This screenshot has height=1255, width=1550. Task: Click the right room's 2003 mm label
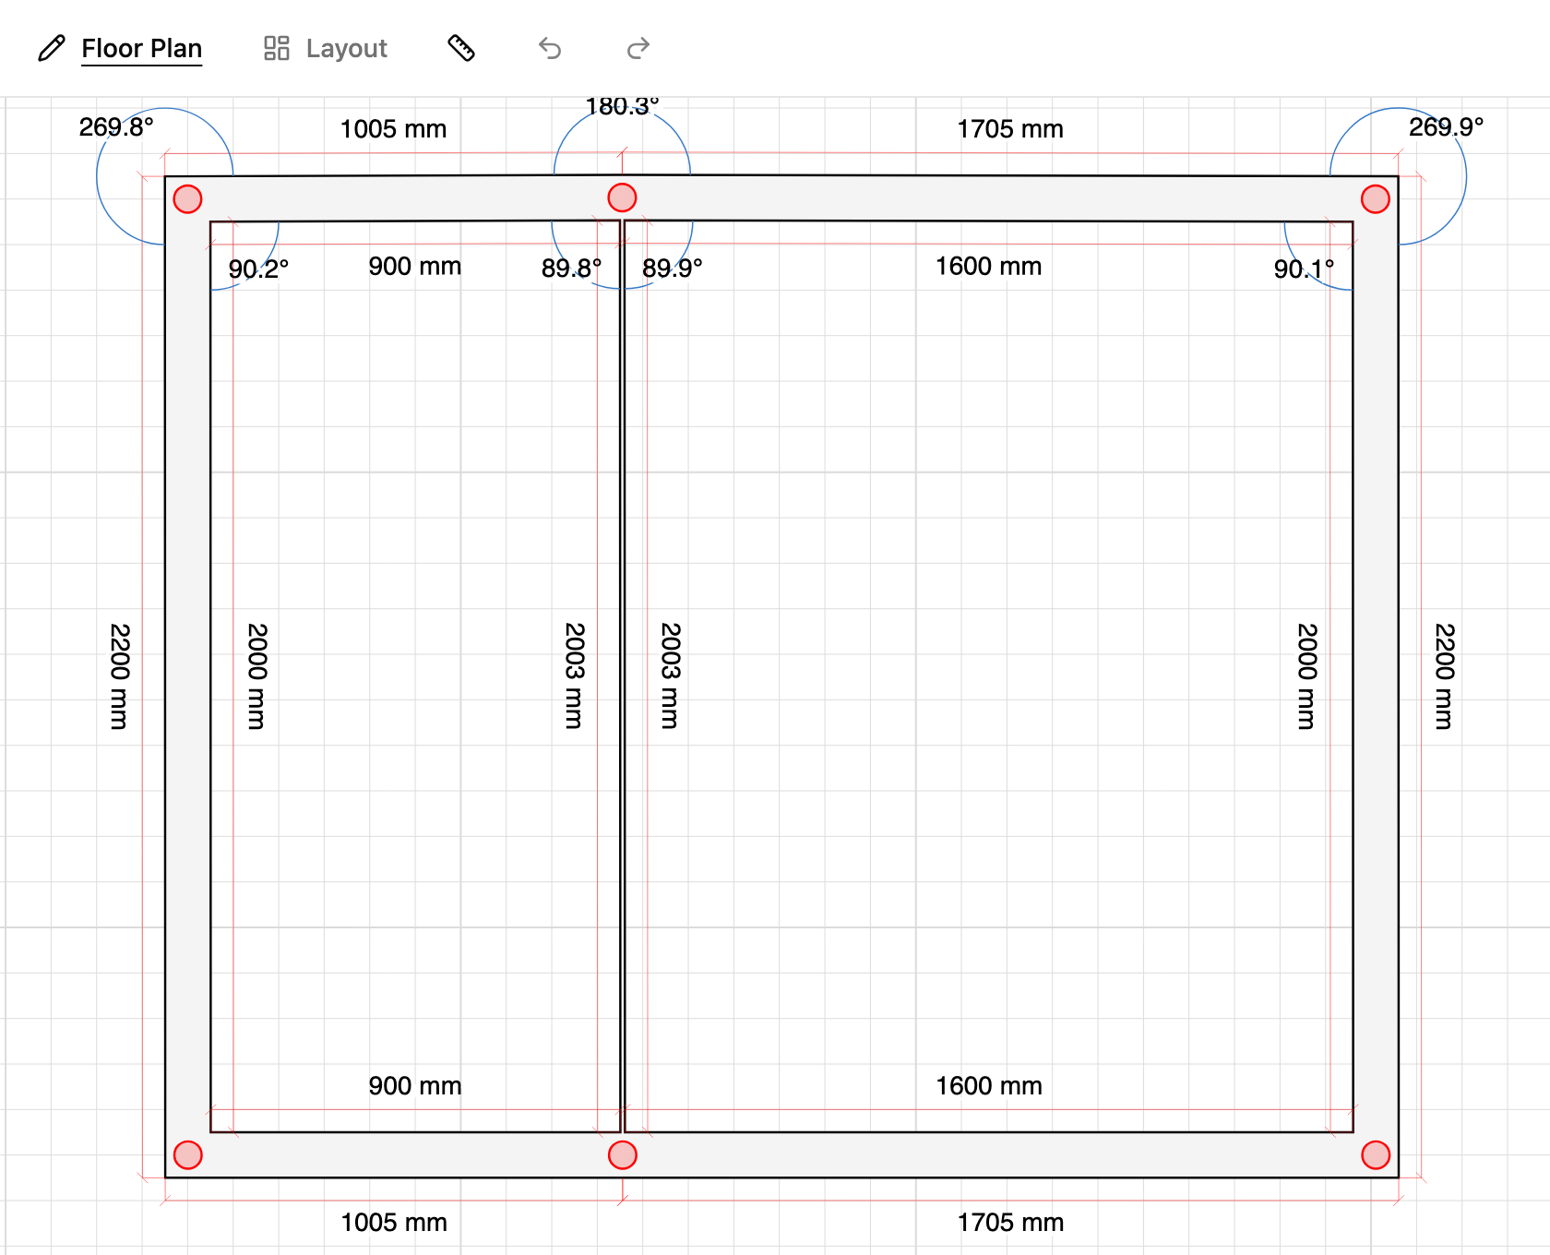coord(671,676)
